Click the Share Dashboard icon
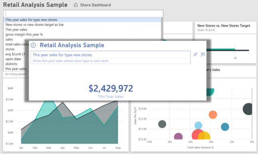This screenshot has width=258, height=154. [76, 5]
